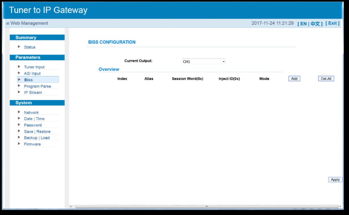This screenshot has height=215, width=349.
Task: Open the Network settings page
Action: coord(31,112)
